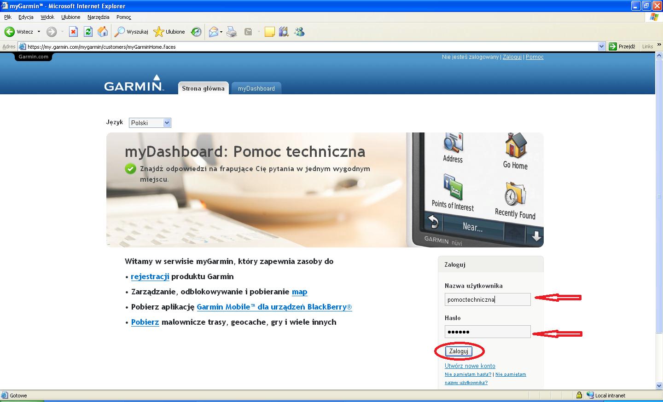
Task: Launch the Messenger people icon
Action: [299, 32]
